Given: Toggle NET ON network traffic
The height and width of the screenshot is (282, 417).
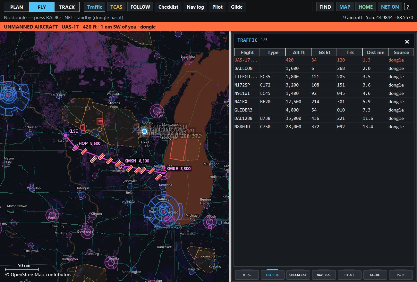Looking at the screenshot, I should pyautogui.click(x=390, y=7).
